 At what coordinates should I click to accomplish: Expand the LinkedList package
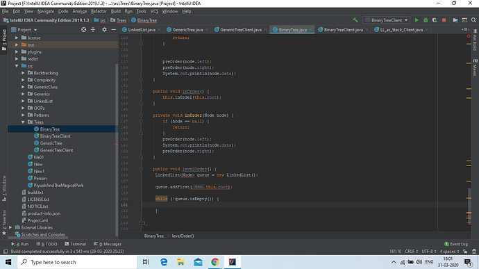(x=23, y=101)
